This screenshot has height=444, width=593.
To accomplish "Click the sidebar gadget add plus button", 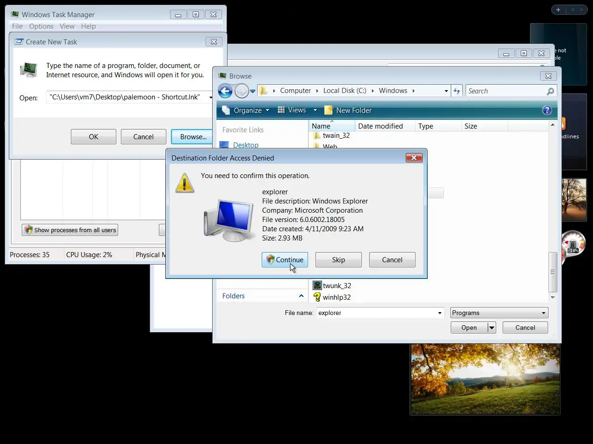I will 558,10.
